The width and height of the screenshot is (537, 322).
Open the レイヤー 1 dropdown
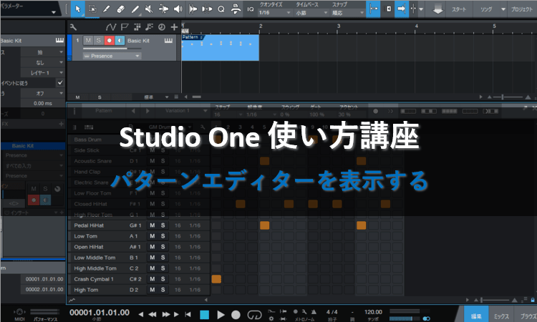(42, 73)
